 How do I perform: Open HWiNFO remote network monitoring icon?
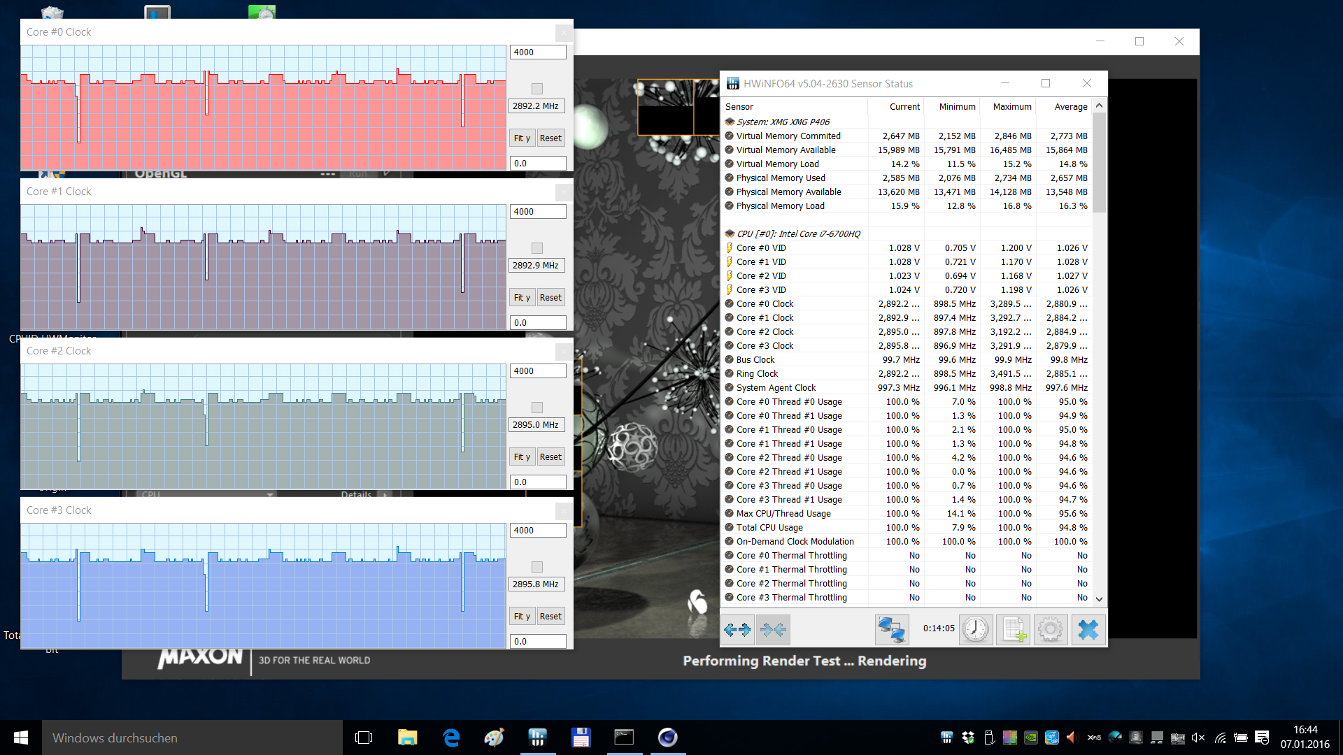(891, 630)
